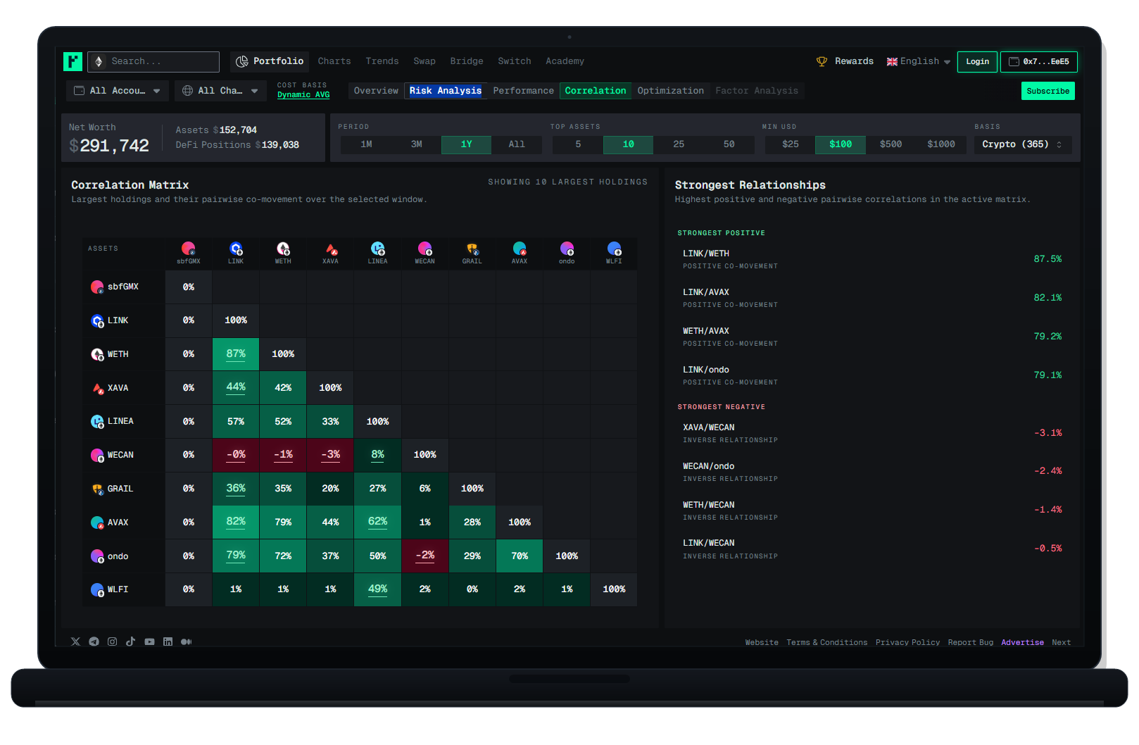Click the WLFI column header icon
Viewport: 1139px width, 745px height.
tap(614, 249)
